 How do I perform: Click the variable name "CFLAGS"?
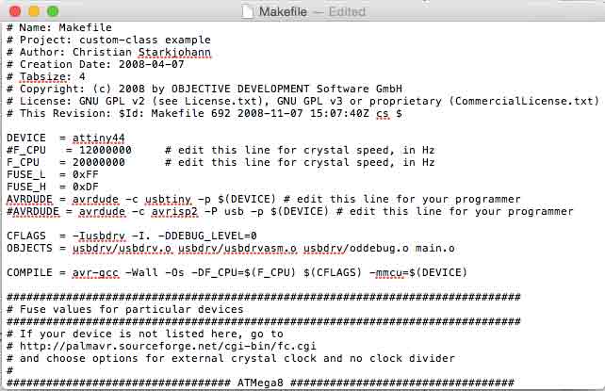coord(26,236)
